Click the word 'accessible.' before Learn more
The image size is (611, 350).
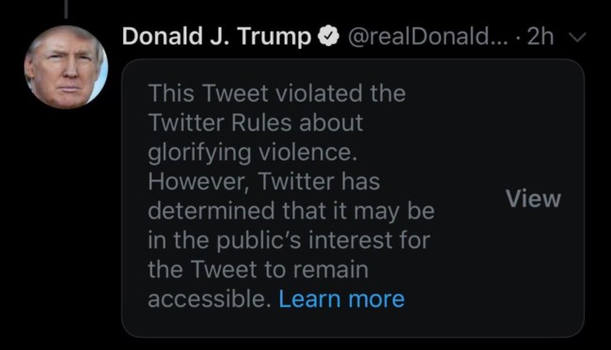pyautogui.click(x=210, y=299)
